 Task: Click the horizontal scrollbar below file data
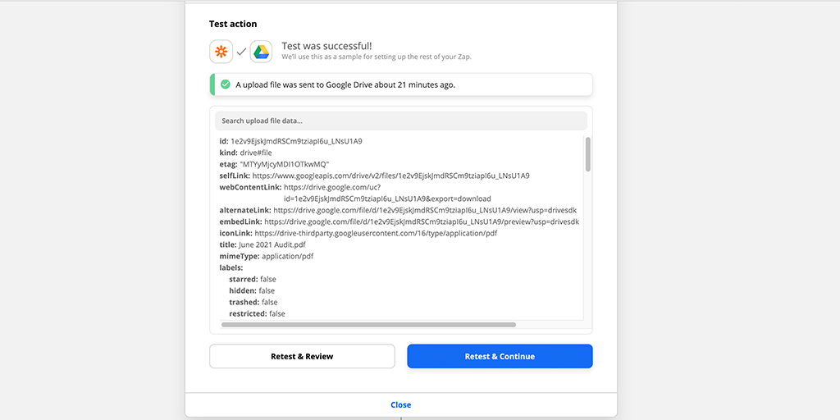(x=368, y=325)
